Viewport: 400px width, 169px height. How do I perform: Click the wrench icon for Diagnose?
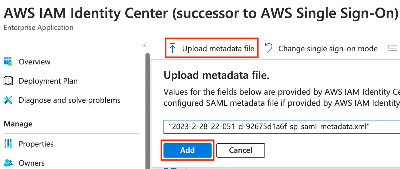pos(8,100)
